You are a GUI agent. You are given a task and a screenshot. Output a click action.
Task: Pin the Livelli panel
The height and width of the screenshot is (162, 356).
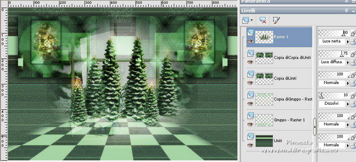[346, 11]
